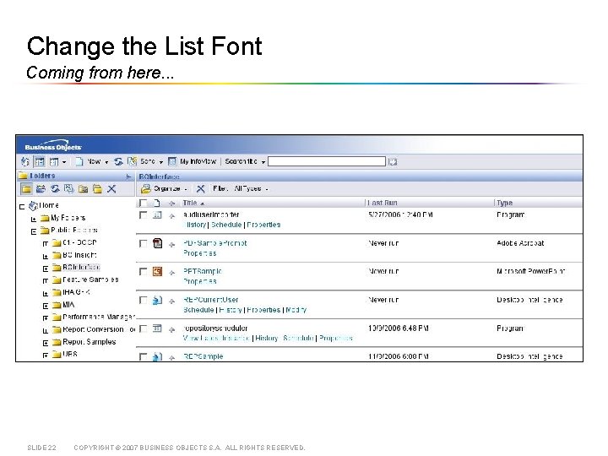Select the UBS folder in tree
The width and height of the screenshot is (608, 456).
[x=70, y=354]
